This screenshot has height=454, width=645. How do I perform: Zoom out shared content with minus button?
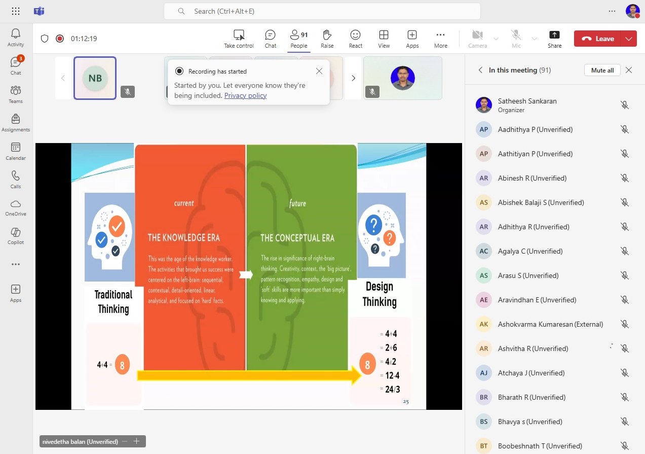(x=125, y=441)
